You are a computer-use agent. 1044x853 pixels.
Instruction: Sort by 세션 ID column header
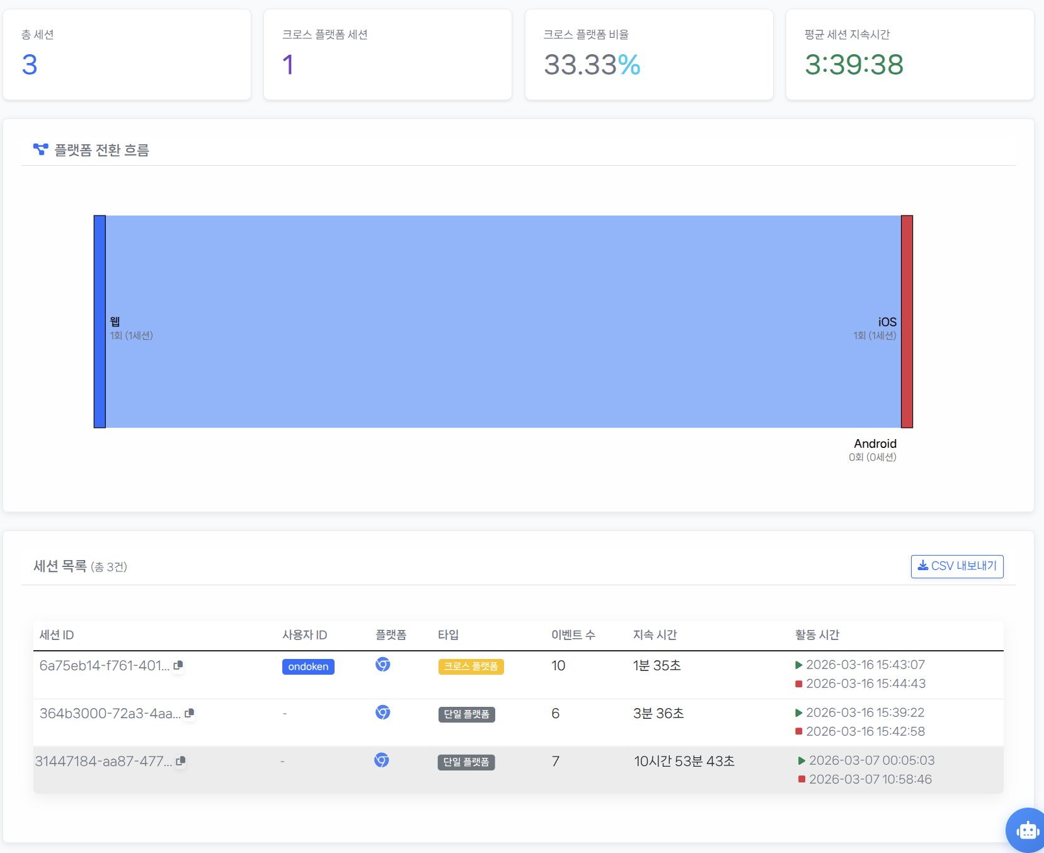(x=57, y=635)
